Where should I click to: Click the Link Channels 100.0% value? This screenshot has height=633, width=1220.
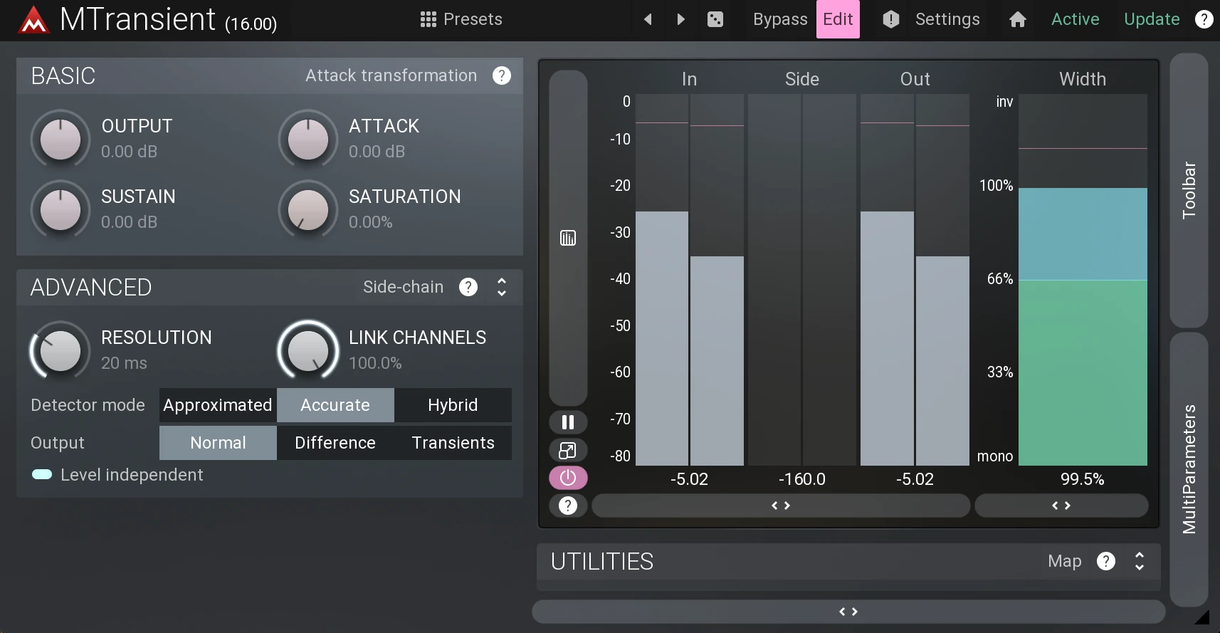pos(375,363)
